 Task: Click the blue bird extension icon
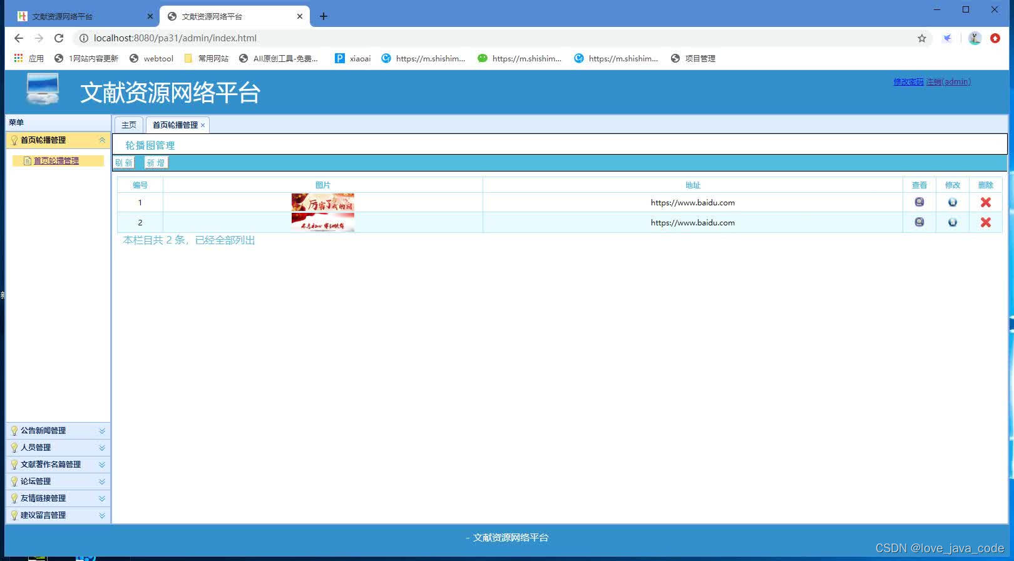coord(948,38)
